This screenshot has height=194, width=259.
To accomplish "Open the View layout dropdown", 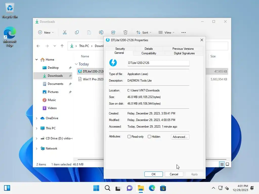I will pos(166,33).
